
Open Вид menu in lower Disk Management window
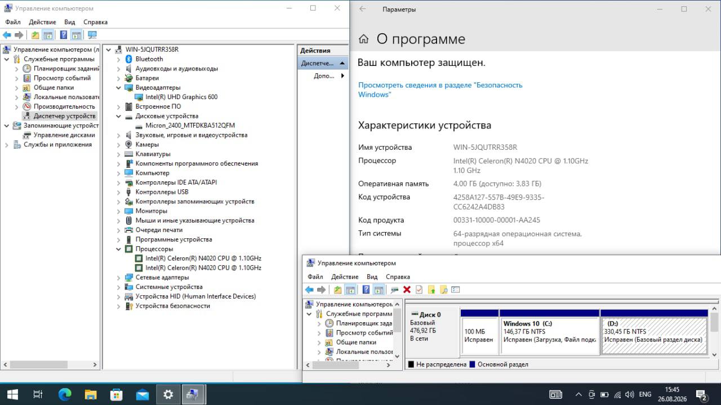point(372,277)
